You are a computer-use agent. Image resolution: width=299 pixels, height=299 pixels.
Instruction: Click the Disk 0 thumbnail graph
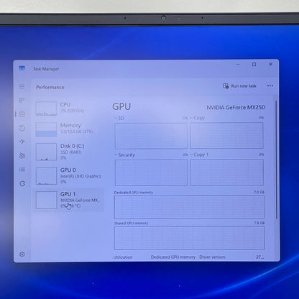(46, 152)
